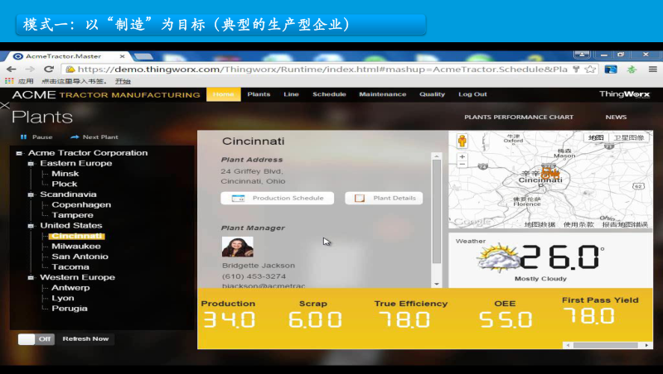Click the calendar icon on Production Schedule
663x374 pixels.
click(238, 198)
